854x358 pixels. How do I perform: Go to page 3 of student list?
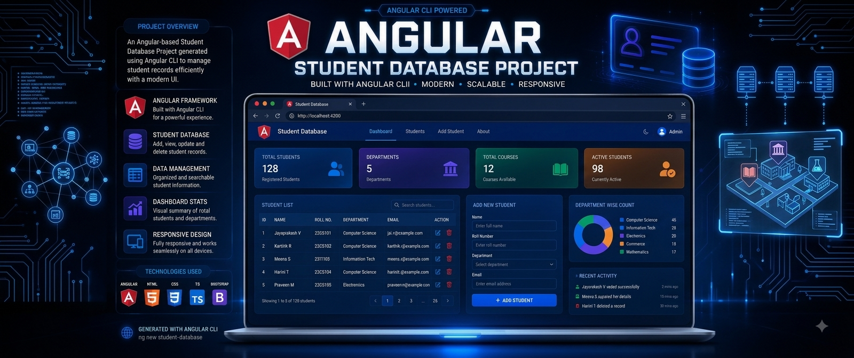pos(411,300)
